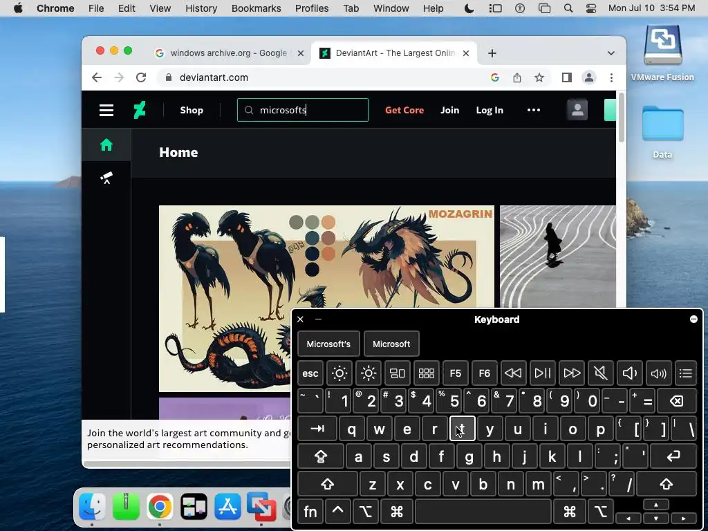Click rewind key on virtual keyboard
The width and height of the screenshot is (708, 531).
[x=513, y=373]
